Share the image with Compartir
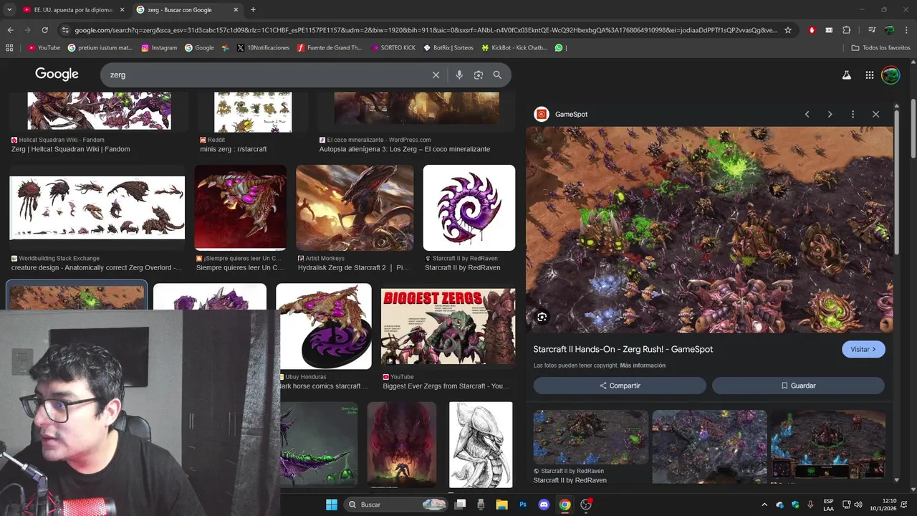917x516 pixels. coord(620,386)
